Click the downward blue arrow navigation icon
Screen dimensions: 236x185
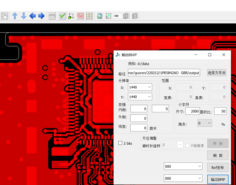point(23,16)
